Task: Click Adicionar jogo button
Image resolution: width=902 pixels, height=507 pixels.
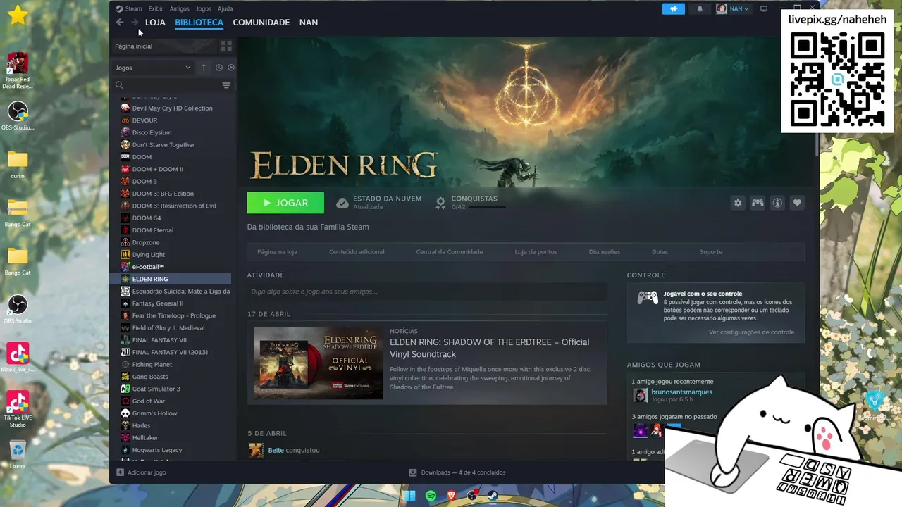Action: (141, 472)
